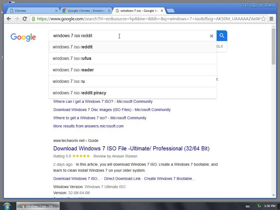
Task: Open the Chrome hamburger menu
Action: (271, 19)
